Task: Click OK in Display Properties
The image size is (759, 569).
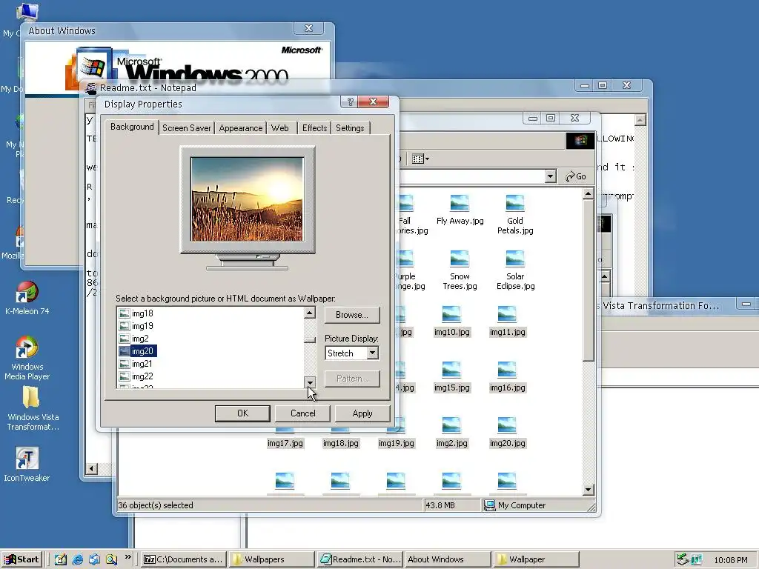Action: click(242, 413)
